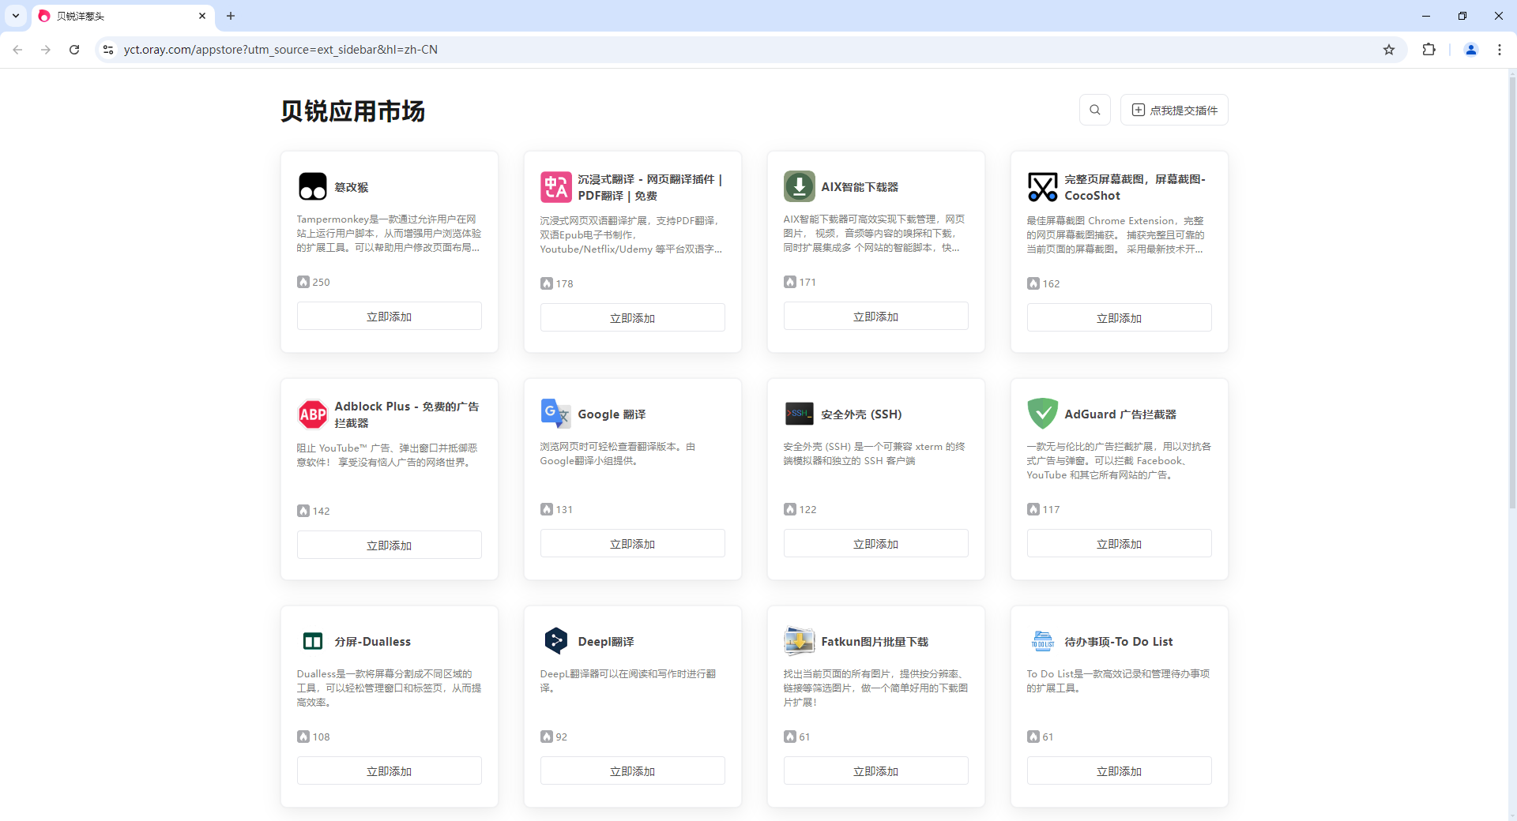Click the To Do List description text
Image resolution: width=1517 pixels, height=821 pixels.
point(1118,681)
